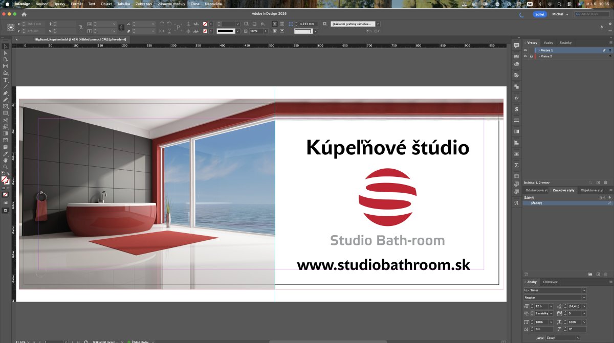Choose the Gradient Swatch tool
Image resolution: width=614 pixels, height=343 pixels.
pos(6,133)
